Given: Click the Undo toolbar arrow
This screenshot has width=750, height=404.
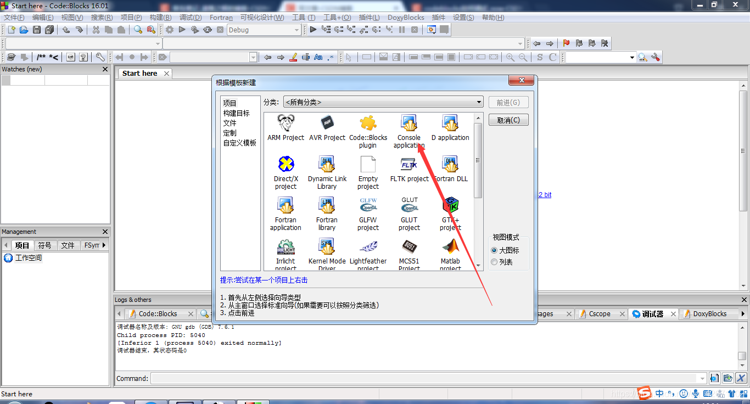Looking at the screenshot, I should 66,30.
